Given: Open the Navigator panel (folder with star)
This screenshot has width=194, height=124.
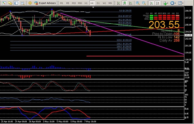Looking at the screenshot, I should click(10, 3).
